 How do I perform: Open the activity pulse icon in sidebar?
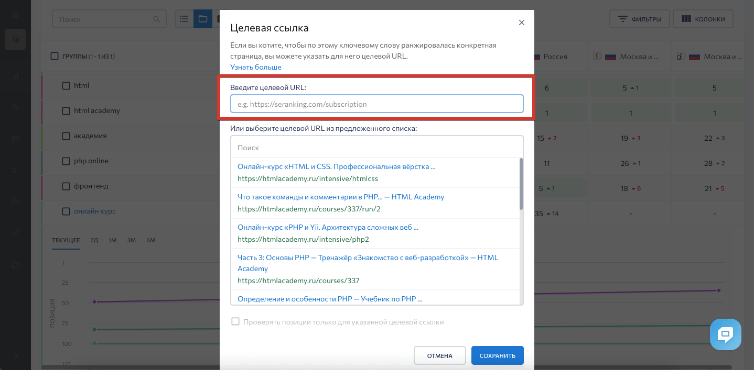click(15, 107)
